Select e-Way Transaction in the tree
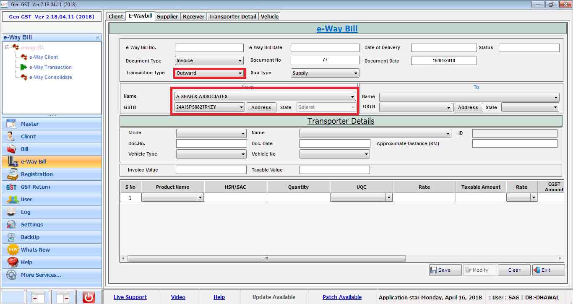 point(50,67)
